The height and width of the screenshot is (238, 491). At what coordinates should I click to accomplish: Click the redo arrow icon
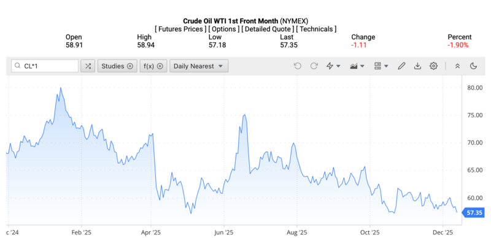[314, 66]
